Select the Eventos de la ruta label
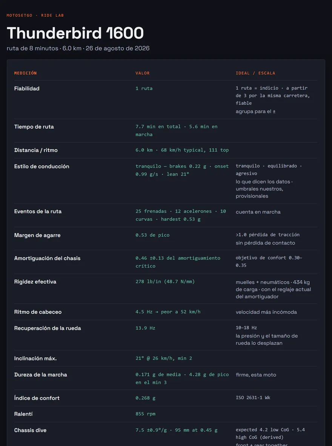Screen dimensions: 332x446 (x=38, y=211)
